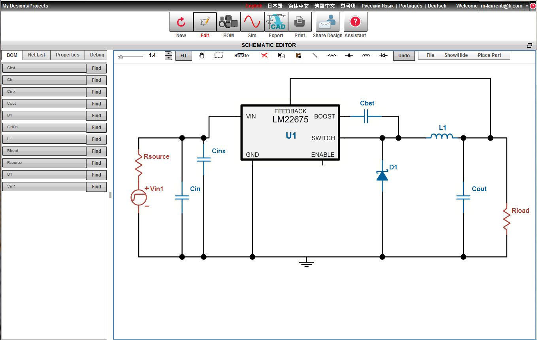Select the Rload resistor symbol

tap(507, 220)
